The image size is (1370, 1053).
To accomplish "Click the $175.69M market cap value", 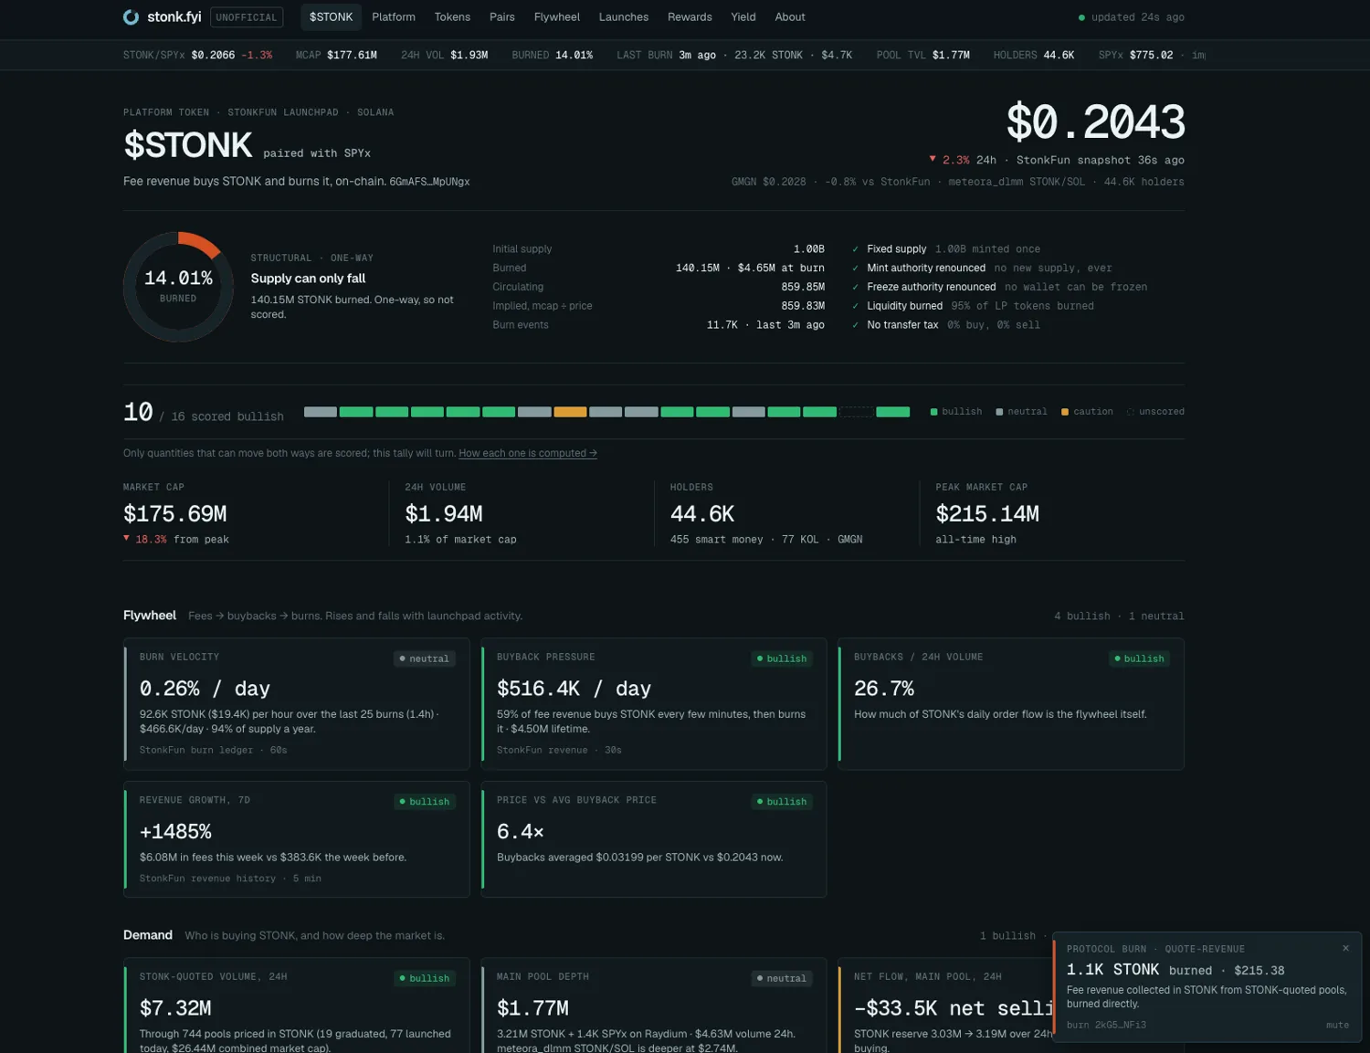I will click(x=175, y=514).
